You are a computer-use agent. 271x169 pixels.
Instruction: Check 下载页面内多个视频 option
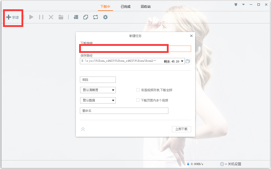(138, 100)
